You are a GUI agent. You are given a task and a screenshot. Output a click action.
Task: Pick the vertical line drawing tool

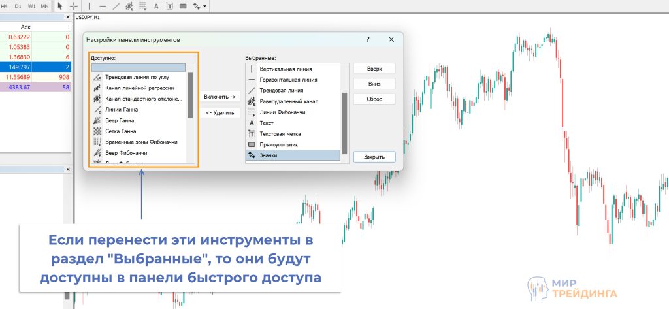coord(89,6)
